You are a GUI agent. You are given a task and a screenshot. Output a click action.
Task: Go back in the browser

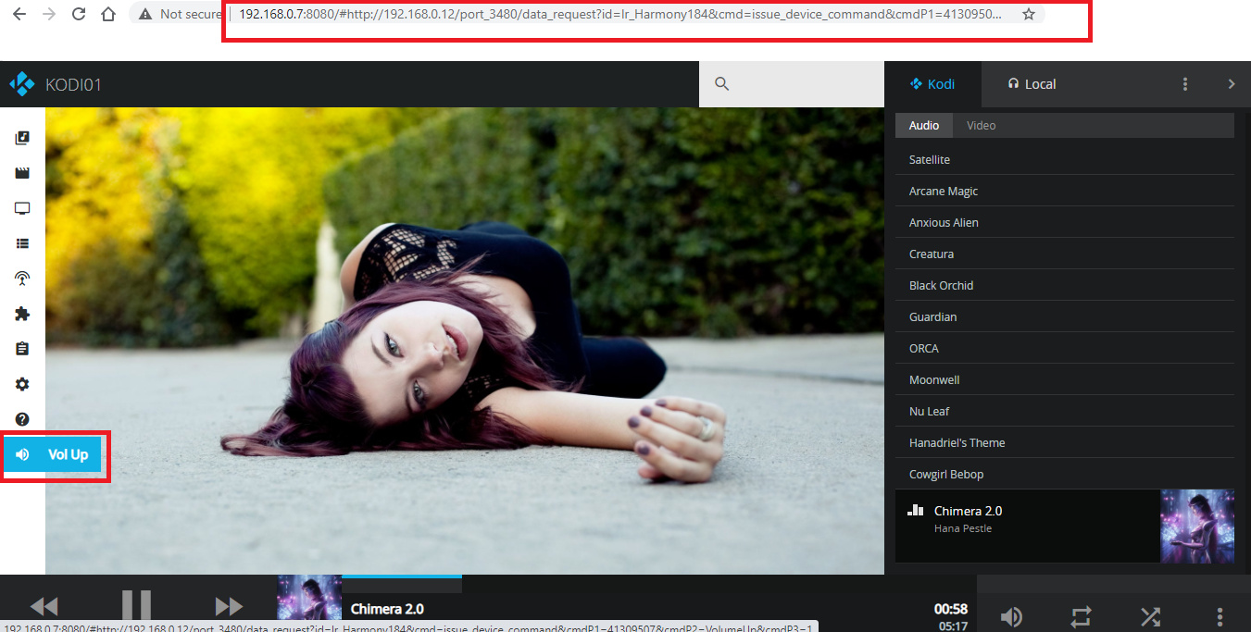[19, 14]
